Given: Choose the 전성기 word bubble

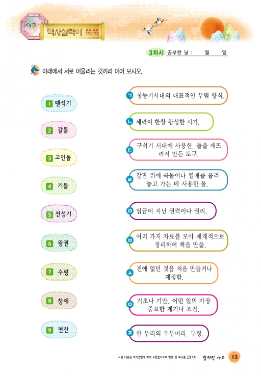Looking at the screenshot, I should pyautogui.click(x=59, y=214).
